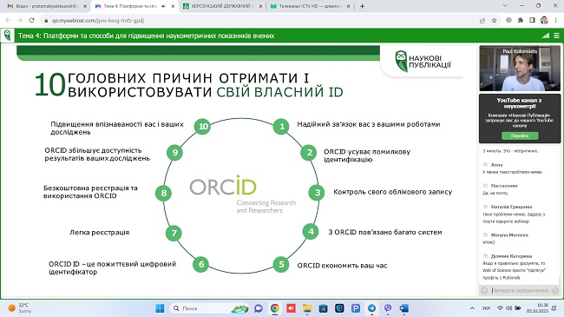Click the ORCID logo in the slide center
Screen dimensions: 564x317
(x=243, y=195)
